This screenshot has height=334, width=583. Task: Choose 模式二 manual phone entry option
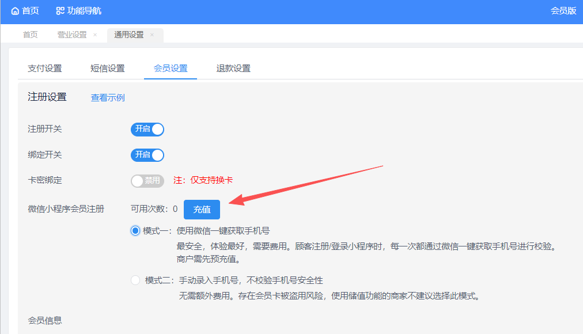(x=135, y=280)
